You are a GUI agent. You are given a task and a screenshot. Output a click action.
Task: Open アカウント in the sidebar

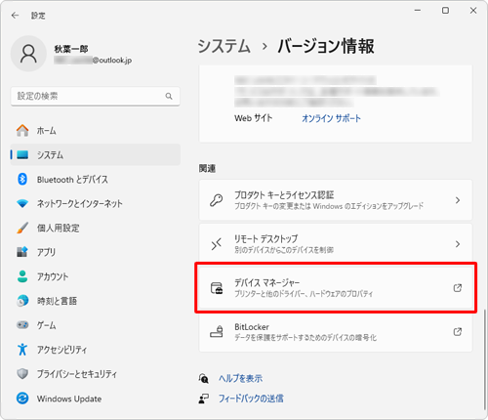96,276
